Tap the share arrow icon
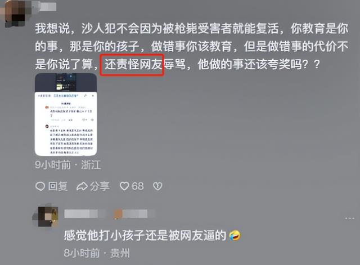 pos(82,186)
